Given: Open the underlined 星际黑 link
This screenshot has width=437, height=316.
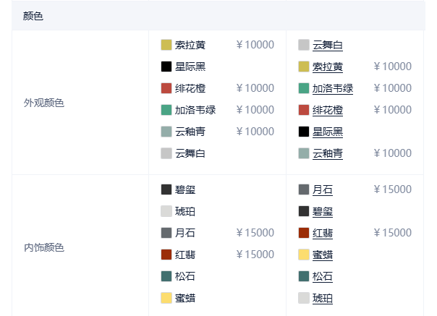Looking at the screenshot, I should (x=327, y=132).
